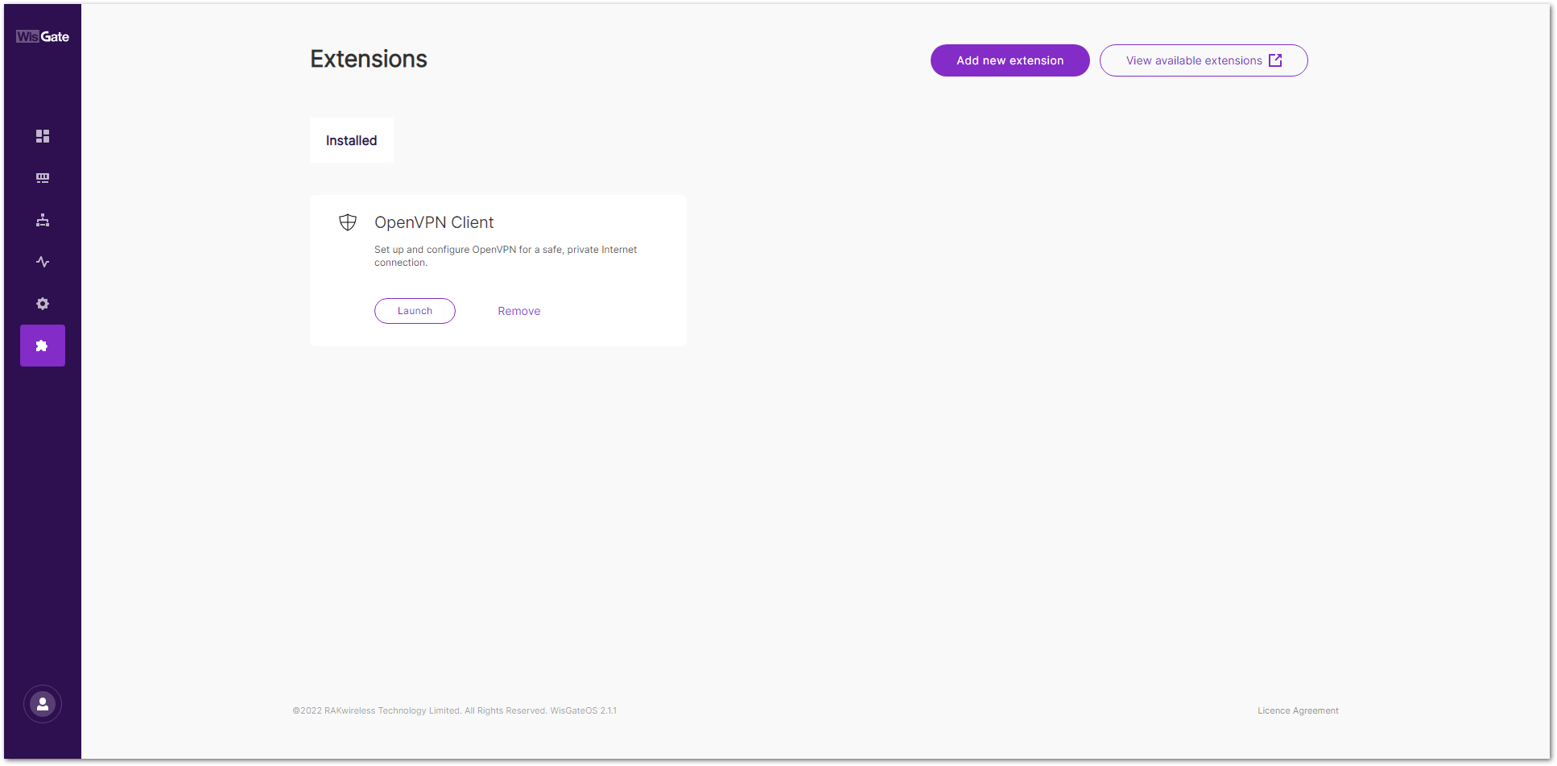Remove the OpenVPN Client extension
The height and width of the screenshot is (766, 1557).
tap(518, 311)
